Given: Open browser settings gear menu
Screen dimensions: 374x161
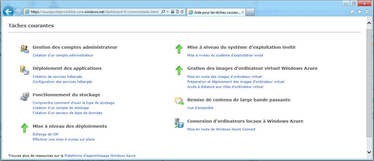Looking at the screenshot, I should pos(367,12).
